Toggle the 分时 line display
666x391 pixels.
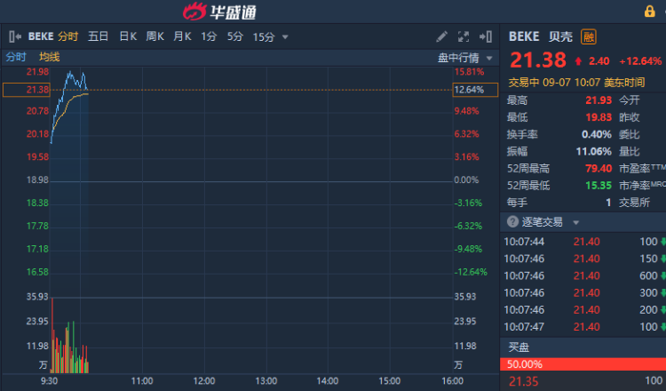coord(16,57)
